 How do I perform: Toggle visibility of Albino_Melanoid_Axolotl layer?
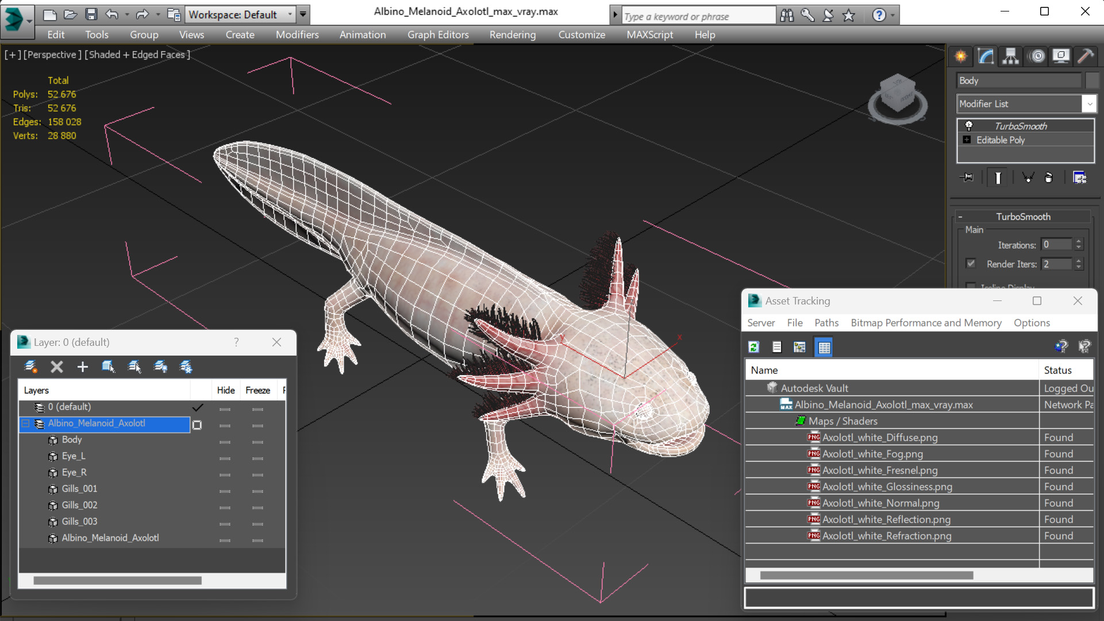(225, 423)
